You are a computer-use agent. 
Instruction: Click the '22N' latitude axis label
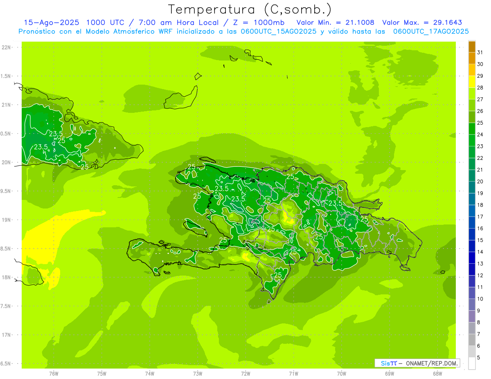6,47
